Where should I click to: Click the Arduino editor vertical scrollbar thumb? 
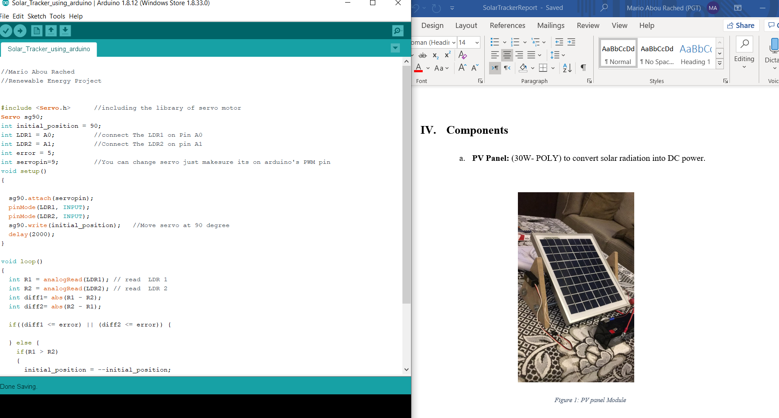[406, 185]
